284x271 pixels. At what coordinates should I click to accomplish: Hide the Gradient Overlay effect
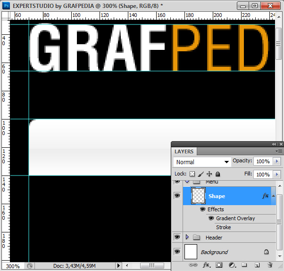coord(211,218)
